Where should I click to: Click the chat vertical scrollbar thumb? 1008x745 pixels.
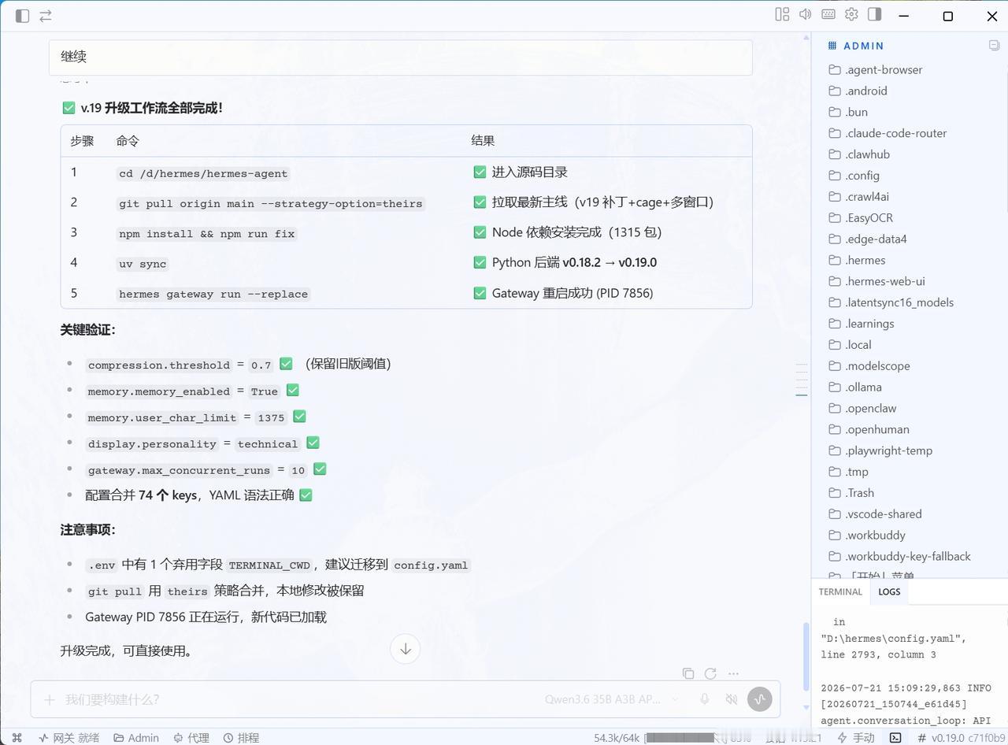[x=805, y=657]
